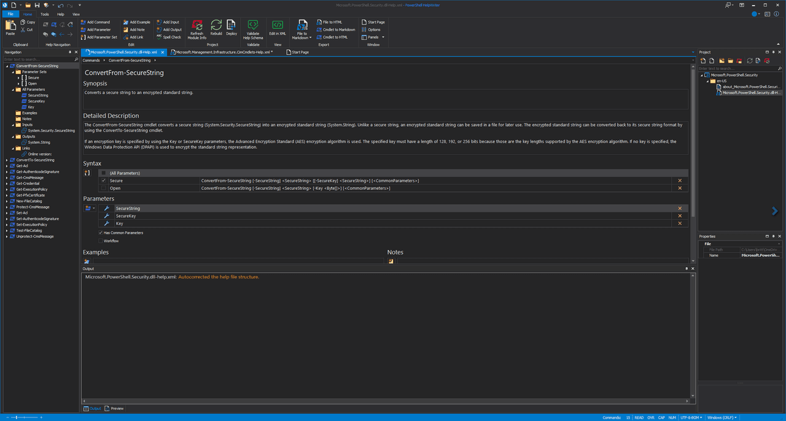Click Cut in the Clipboard group
The width and height of the screenshot is (786, 421).
27,30
